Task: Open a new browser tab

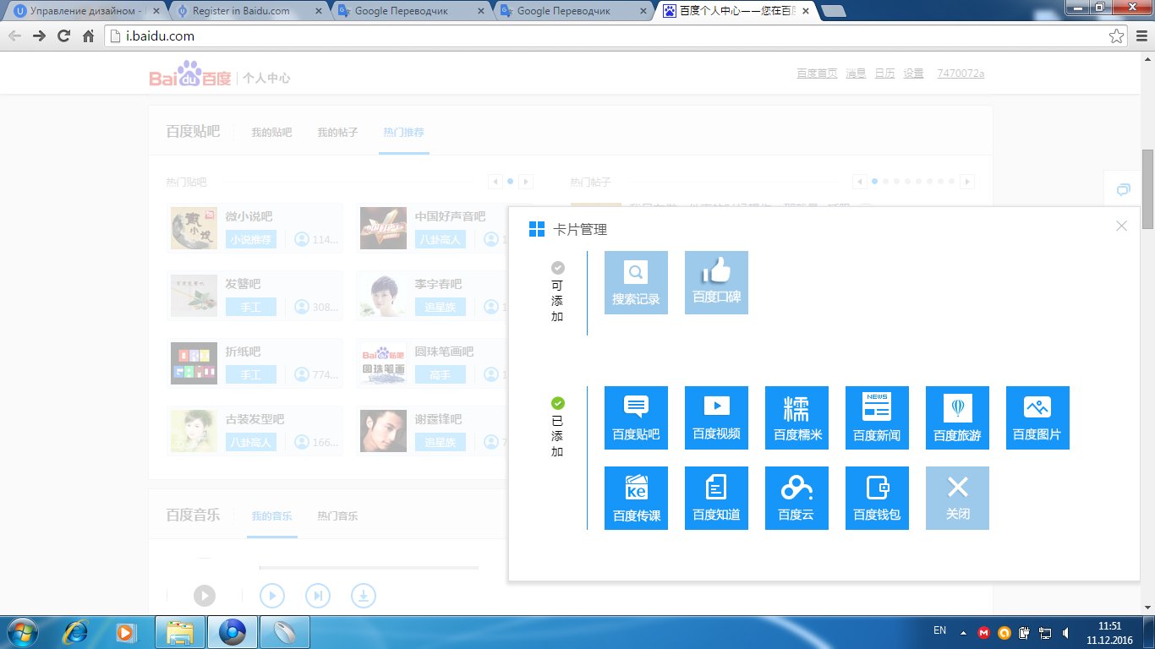Action: (835, 11)
